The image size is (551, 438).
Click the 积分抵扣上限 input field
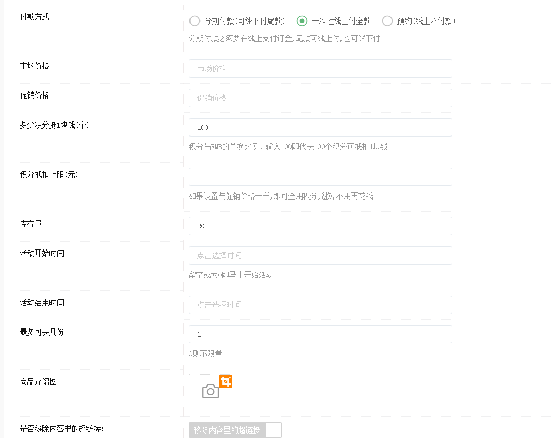tap(320, 176)
